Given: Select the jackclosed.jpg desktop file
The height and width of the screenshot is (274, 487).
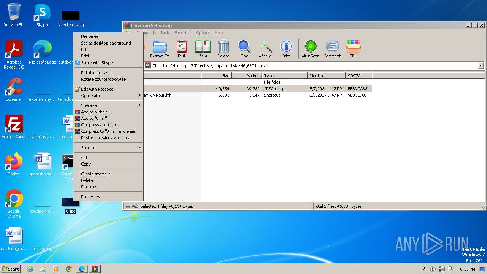Looking at the screenshot, I should pyautogui.click(x=71, y=18).
